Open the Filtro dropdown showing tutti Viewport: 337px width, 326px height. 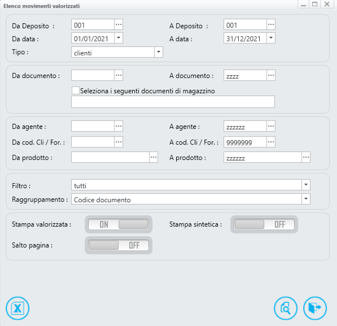pyautogui.click(x=306, y=185)
